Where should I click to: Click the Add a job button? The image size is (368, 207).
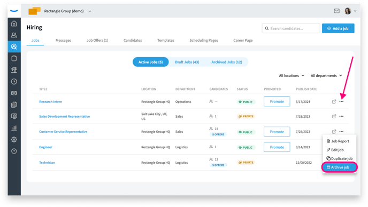[x=338, y=28]
